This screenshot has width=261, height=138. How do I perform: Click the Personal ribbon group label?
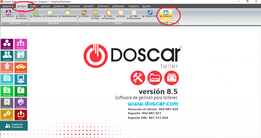point(54,23)
